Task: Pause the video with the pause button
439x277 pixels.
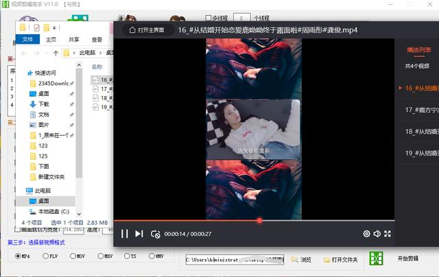Action: (x=125, y=234)
